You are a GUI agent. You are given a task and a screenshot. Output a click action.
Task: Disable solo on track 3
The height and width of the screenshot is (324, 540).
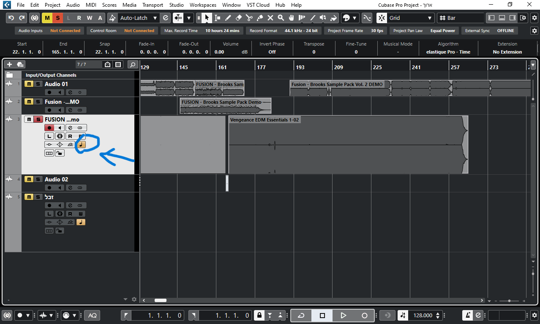[x=38, y=119]
